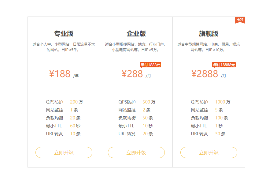This screenshot has height=173, width=266.
Task: Click the HOT ribbon badge
Action: [240, 20]
